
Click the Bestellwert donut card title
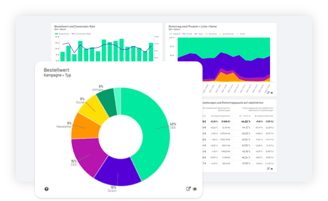point(56,70)
